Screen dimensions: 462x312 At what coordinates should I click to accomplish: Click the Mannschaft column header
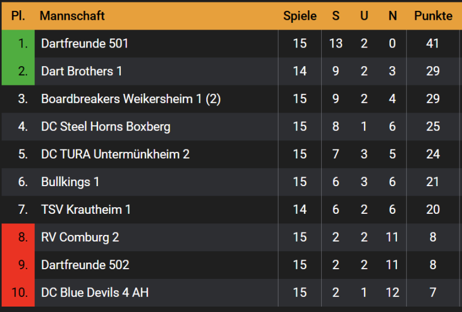click(72, 16)
